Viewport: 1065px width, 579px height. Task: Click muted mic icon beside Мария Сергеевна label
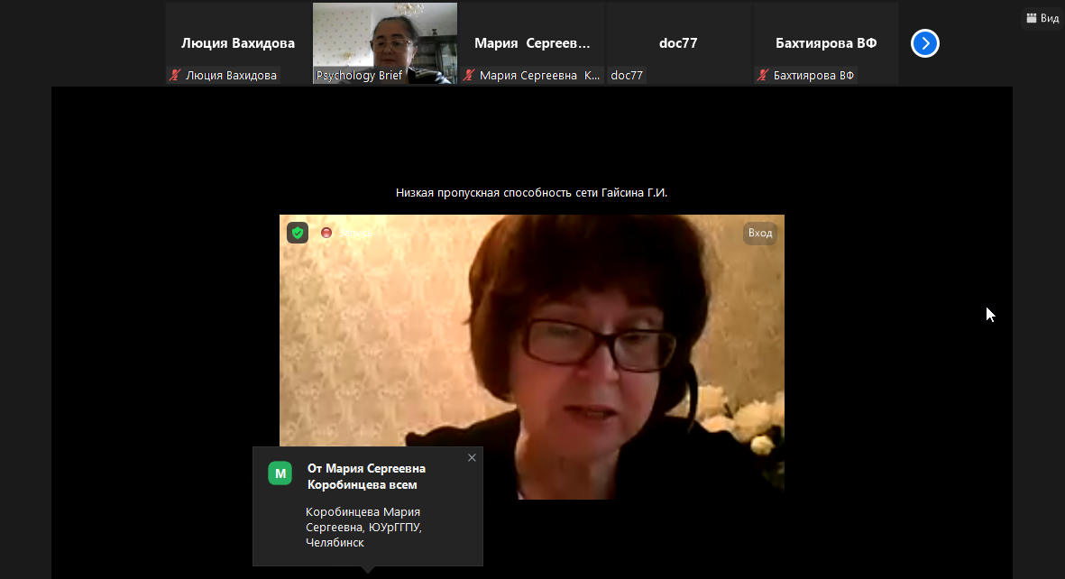click(469, 76)
